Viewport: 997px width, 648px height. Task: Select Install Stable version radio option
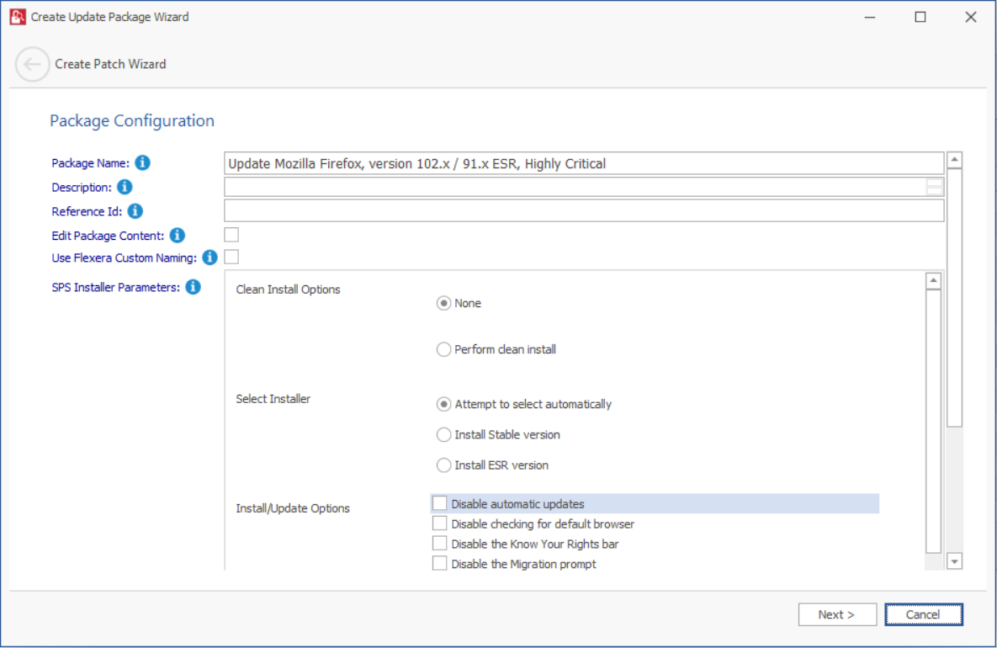click(443, 434)
